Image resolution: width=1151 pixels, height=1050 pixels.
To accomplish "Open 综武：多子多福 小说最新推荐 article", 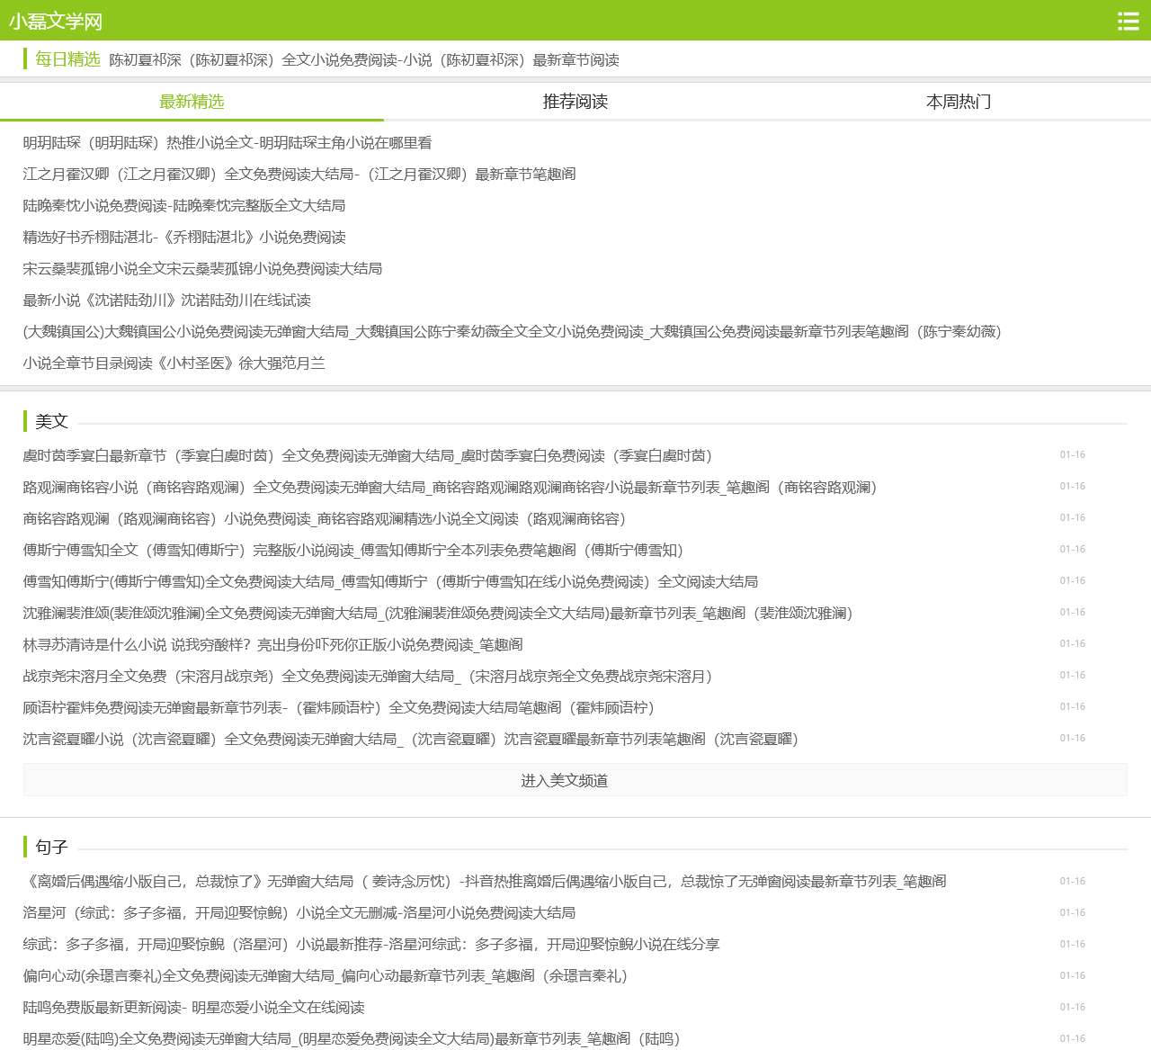I will click(x=371, y=945).
